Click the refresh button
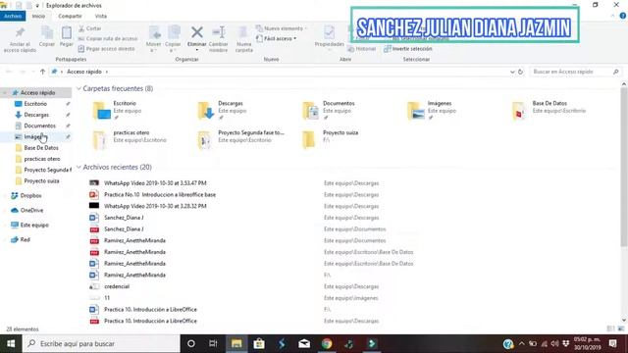 [x=520, y=72]
